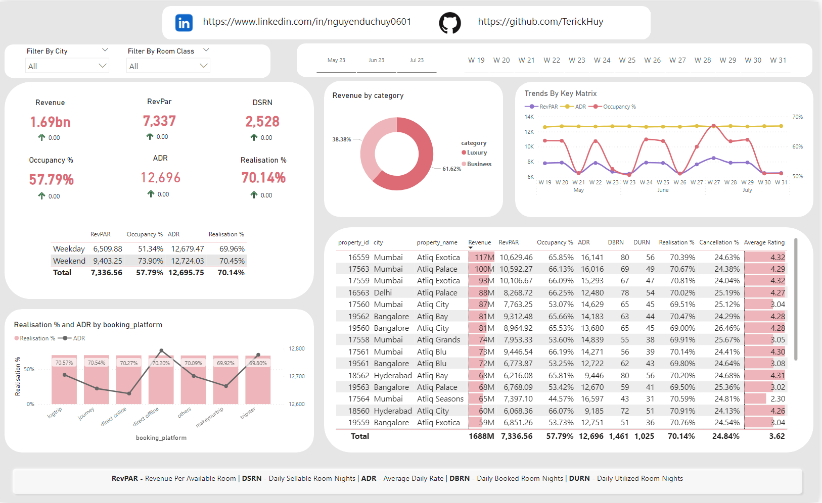Filter by week W 31
The width and height of the screenshot is (822, 503).
point(778,61)
